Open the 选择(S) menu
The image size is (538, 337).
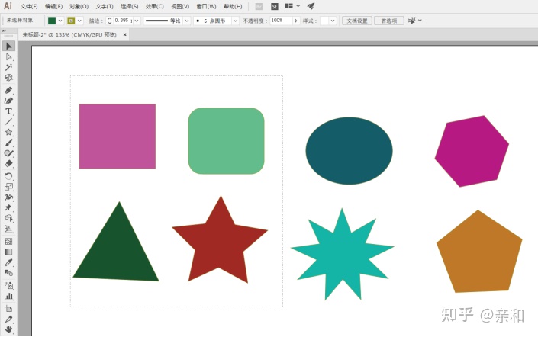130,7
